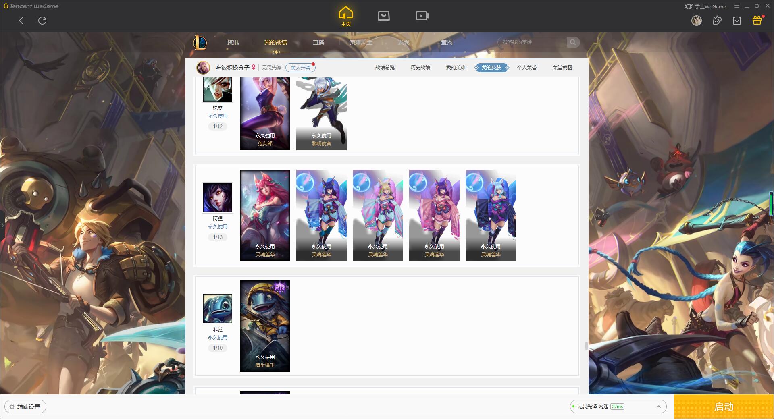Click the 找人开黑 button

tap(300, 68)
